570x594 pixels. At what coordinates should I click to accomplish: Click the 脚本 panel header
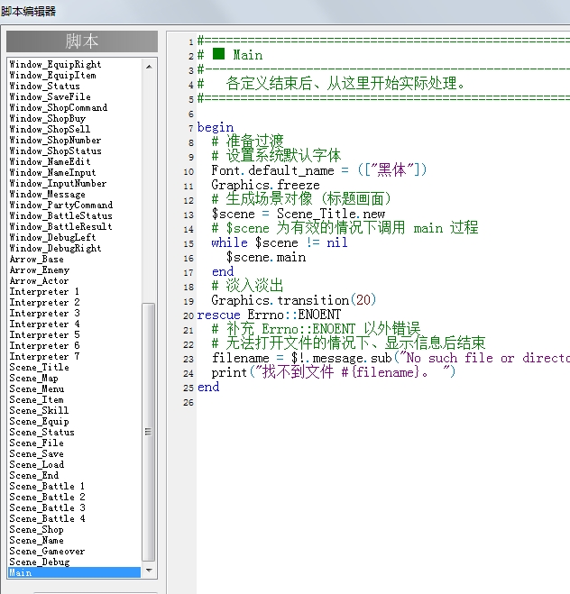click(82, 41)
